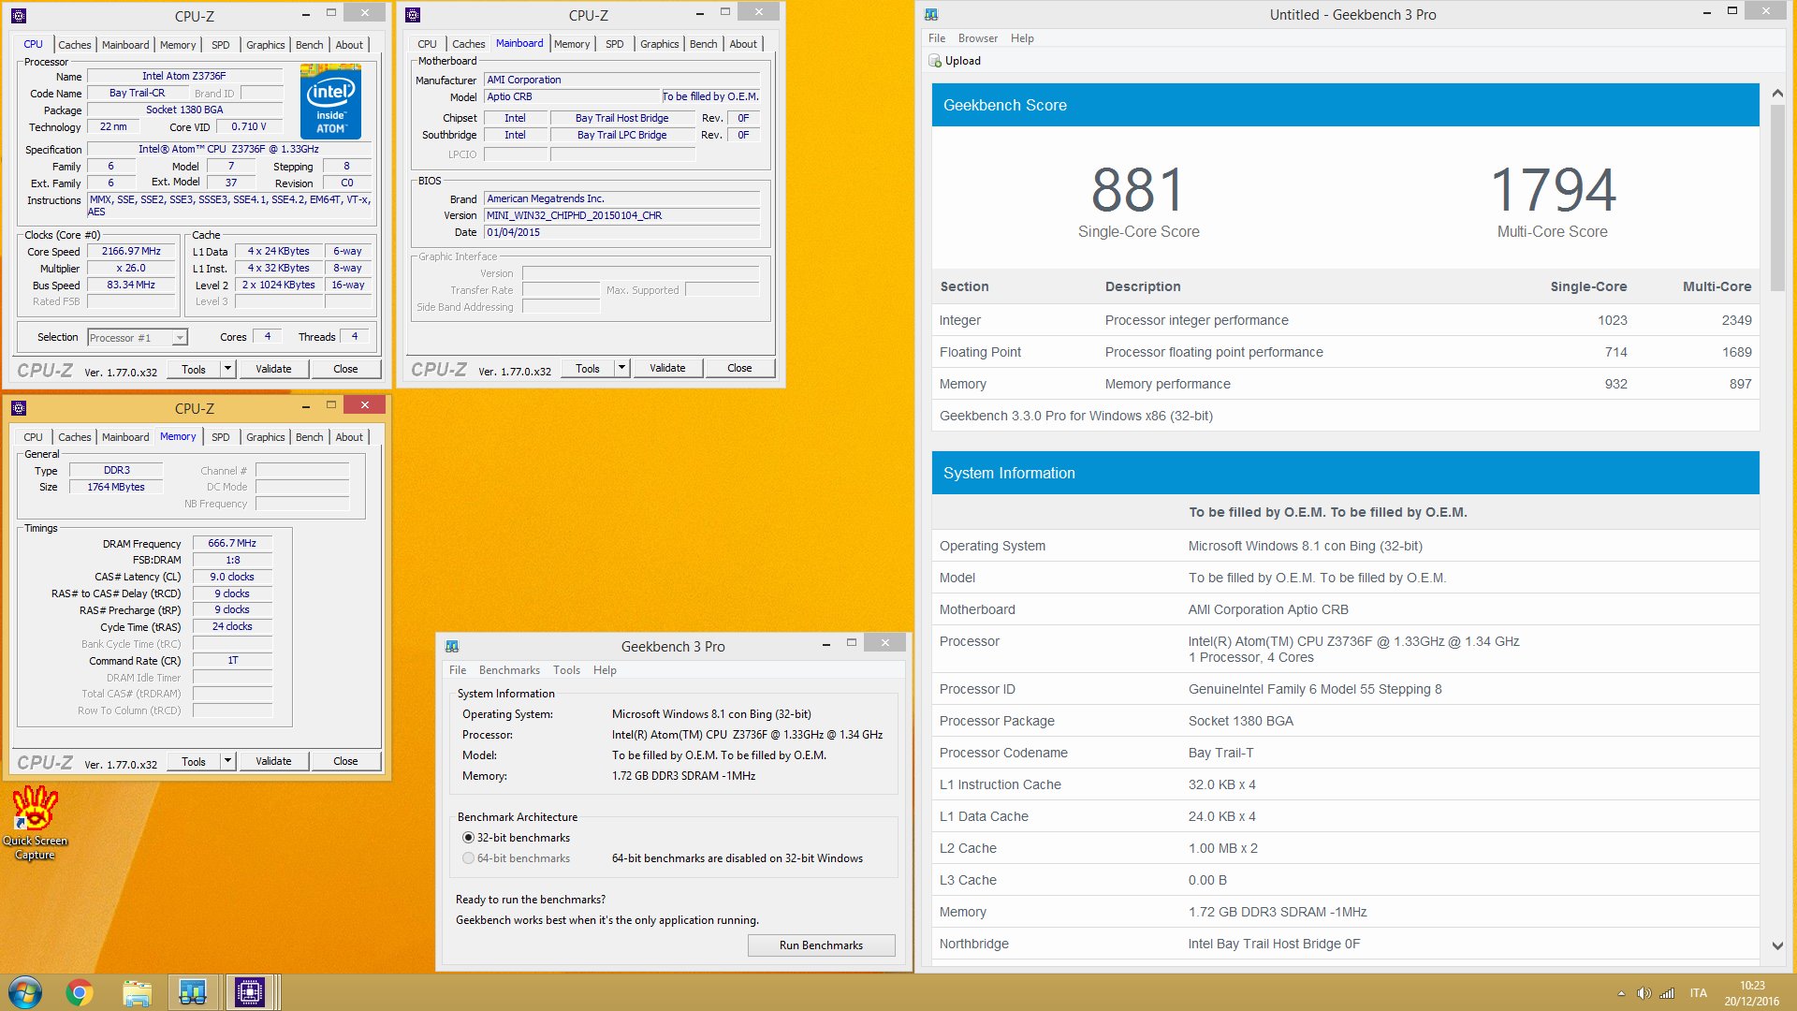Open Bench tab in CPU-Z processor window

click(310, 44)
